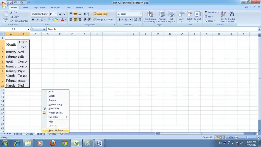This screenshot has width=261, height=147.
Task: Click the Increase Decimal icon
Action: [x=135, y=20]
